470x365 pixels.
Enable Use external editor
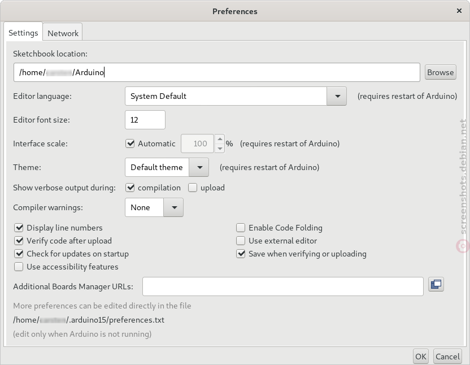(241, 241)
